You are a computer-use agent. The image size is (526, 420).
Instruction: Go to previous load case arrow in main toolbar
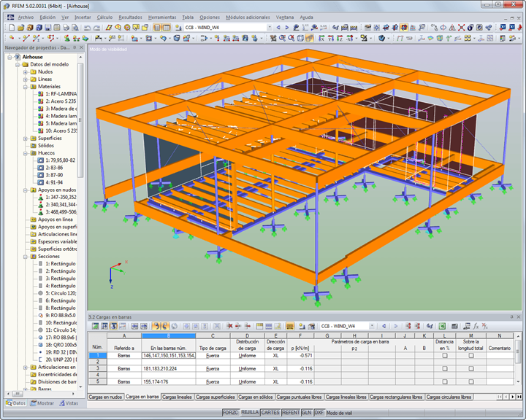coord(278,28)
